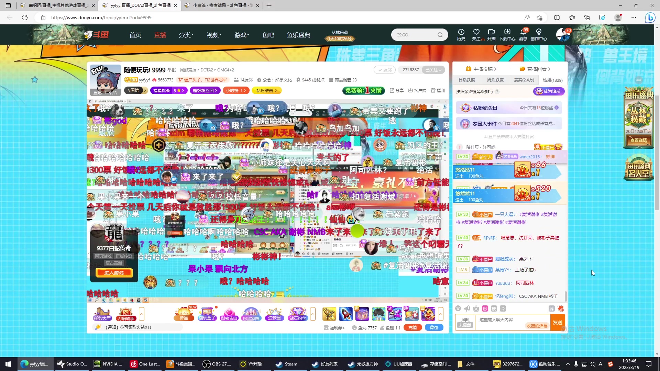Click the Douyu logo in header
Viewport: 660px width, 371px height.
97,35
